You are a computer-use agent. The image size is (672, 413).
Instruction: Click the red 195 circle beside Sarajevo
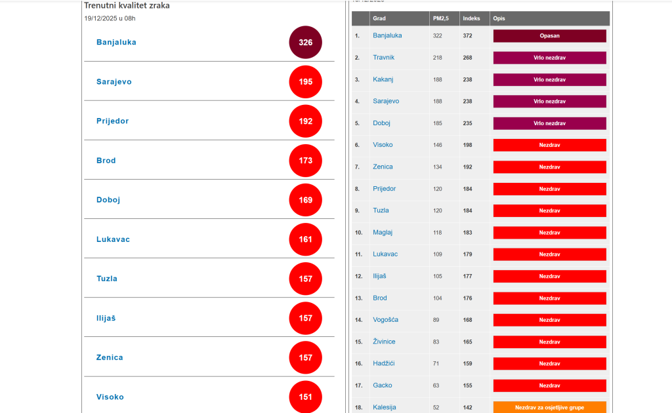[306, 82]
